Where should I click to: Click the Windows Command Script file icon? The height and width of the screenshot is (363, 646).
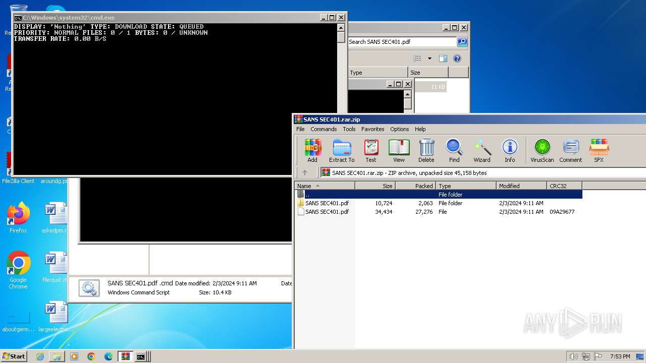[x=89, y=288]
